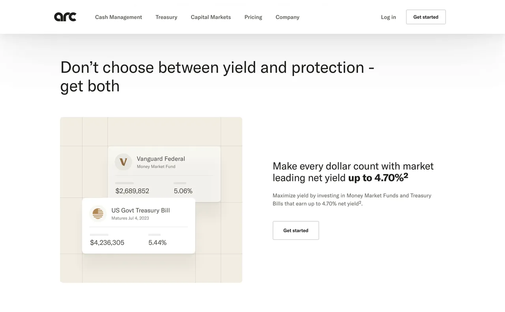Click Get started below the yield description
505x312 pixels.
click(x=296, y=230)
